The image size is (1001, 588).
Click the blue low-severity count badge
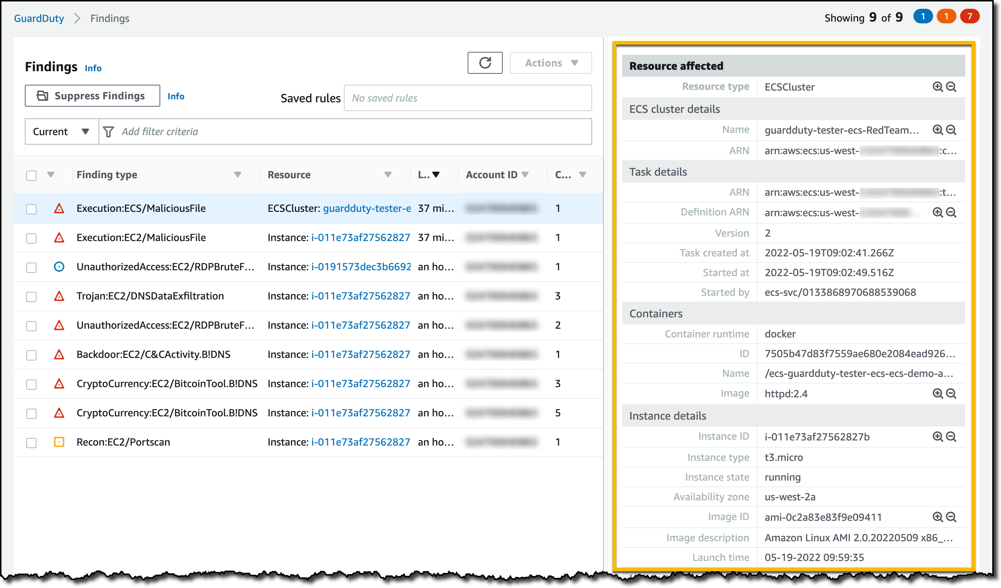point(923,17)
